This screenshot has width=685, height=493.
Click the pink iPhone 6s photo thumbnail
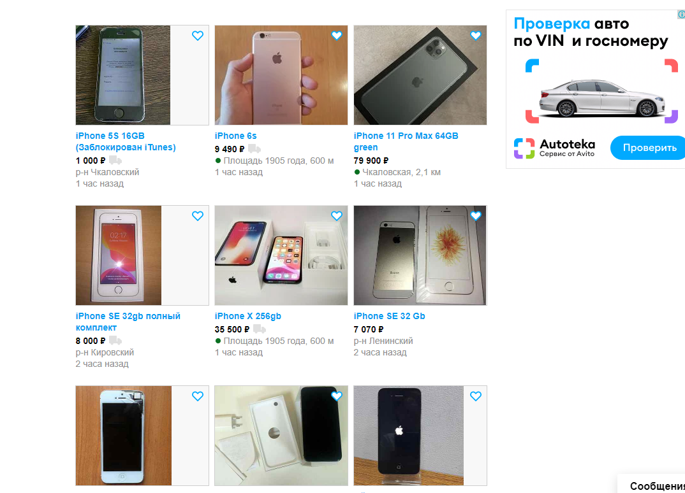click(281, 75)
